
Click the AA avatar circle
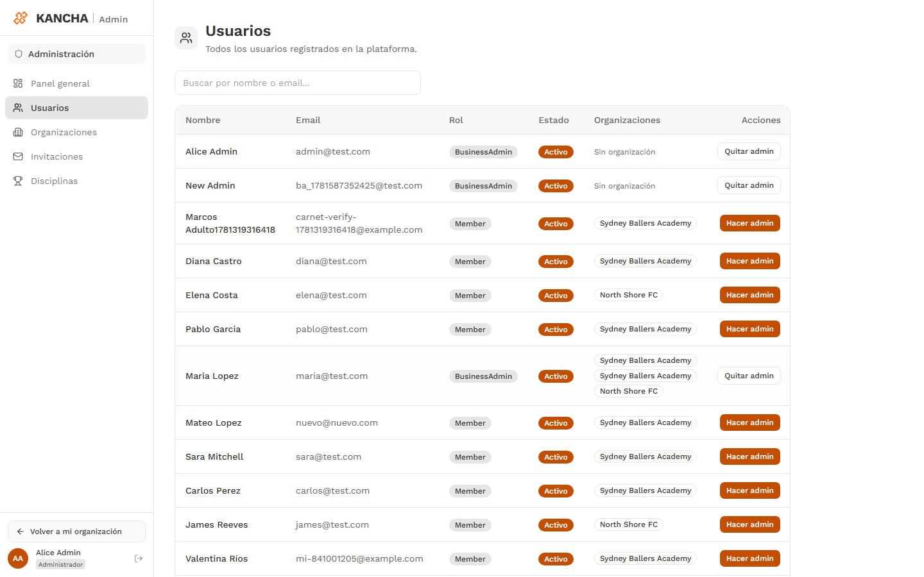[18, 558]
